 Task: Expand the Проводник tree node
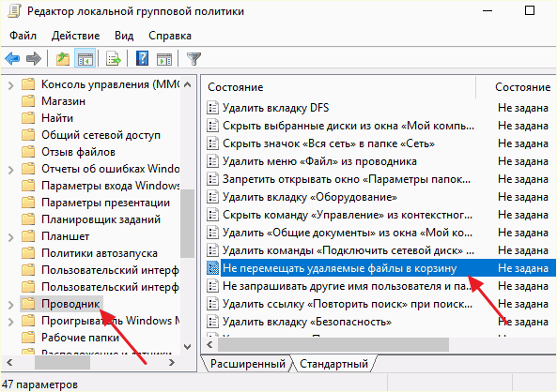[10, 305]
